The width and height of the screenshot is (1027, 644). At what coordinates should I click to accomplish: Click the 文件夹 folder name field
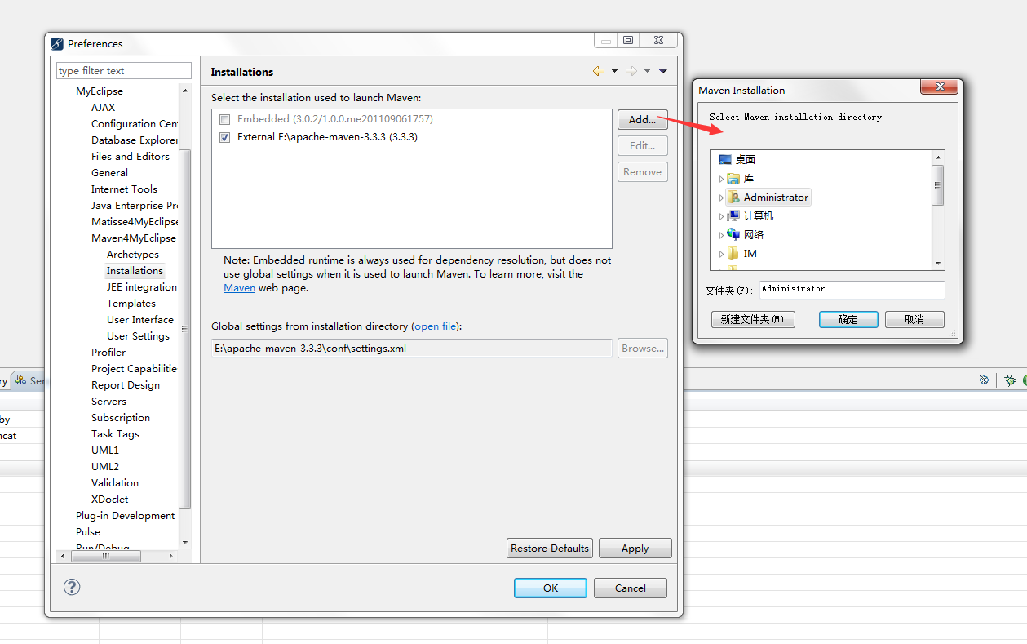tap(852, 290)
